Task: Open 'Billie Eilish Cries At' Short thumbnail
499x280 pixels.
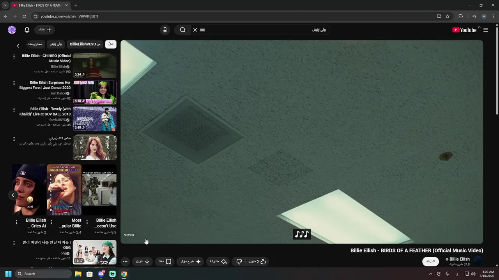Action: 29,190
